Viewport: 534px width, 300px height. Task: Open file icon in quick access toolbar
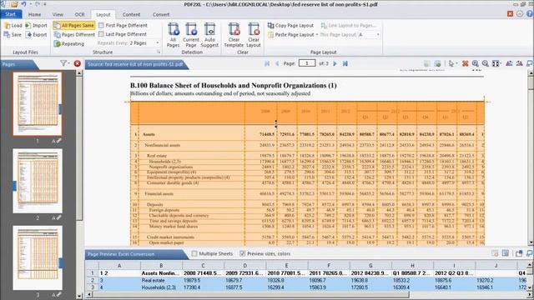pos(14,4)
